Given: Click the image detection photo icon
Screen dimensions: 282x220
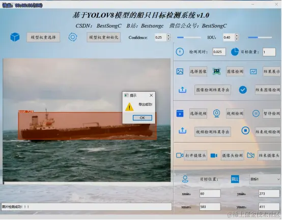Looking at the screenshot, I should [x=216, y=71].
